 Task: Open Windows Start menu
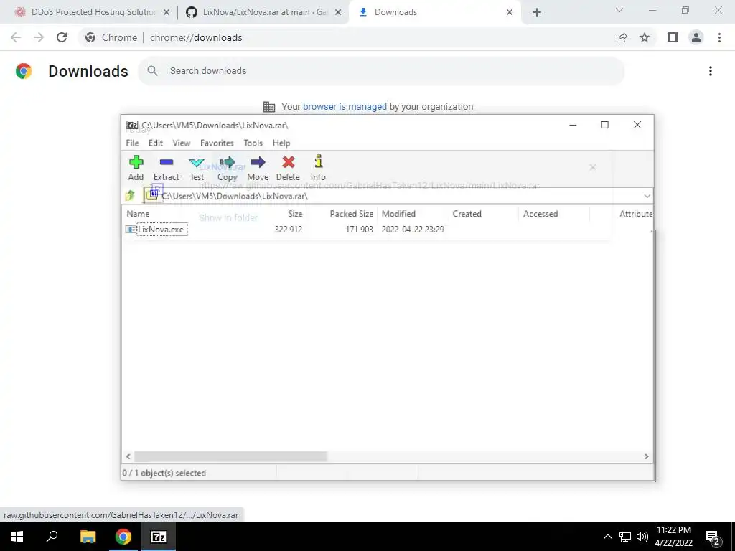pyautogui.click(x=17, y=537)
